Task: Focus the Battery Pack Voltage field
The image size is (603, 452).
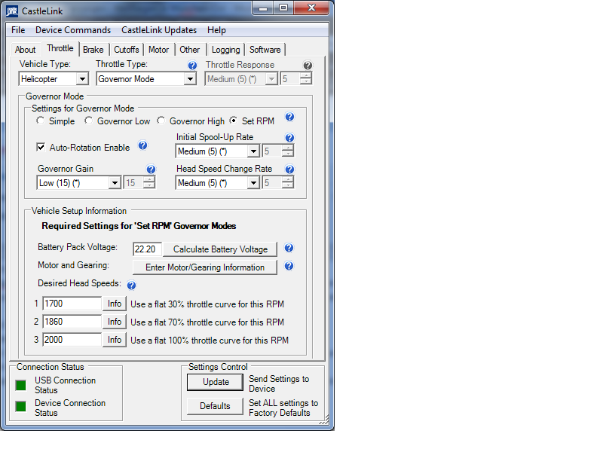Action: (147, 249)
